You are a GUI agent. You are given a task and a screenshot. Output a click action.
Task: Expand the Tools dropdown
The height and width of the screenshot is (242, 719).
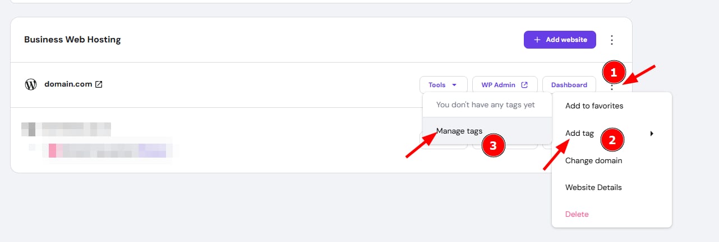(x=443, y=85)
